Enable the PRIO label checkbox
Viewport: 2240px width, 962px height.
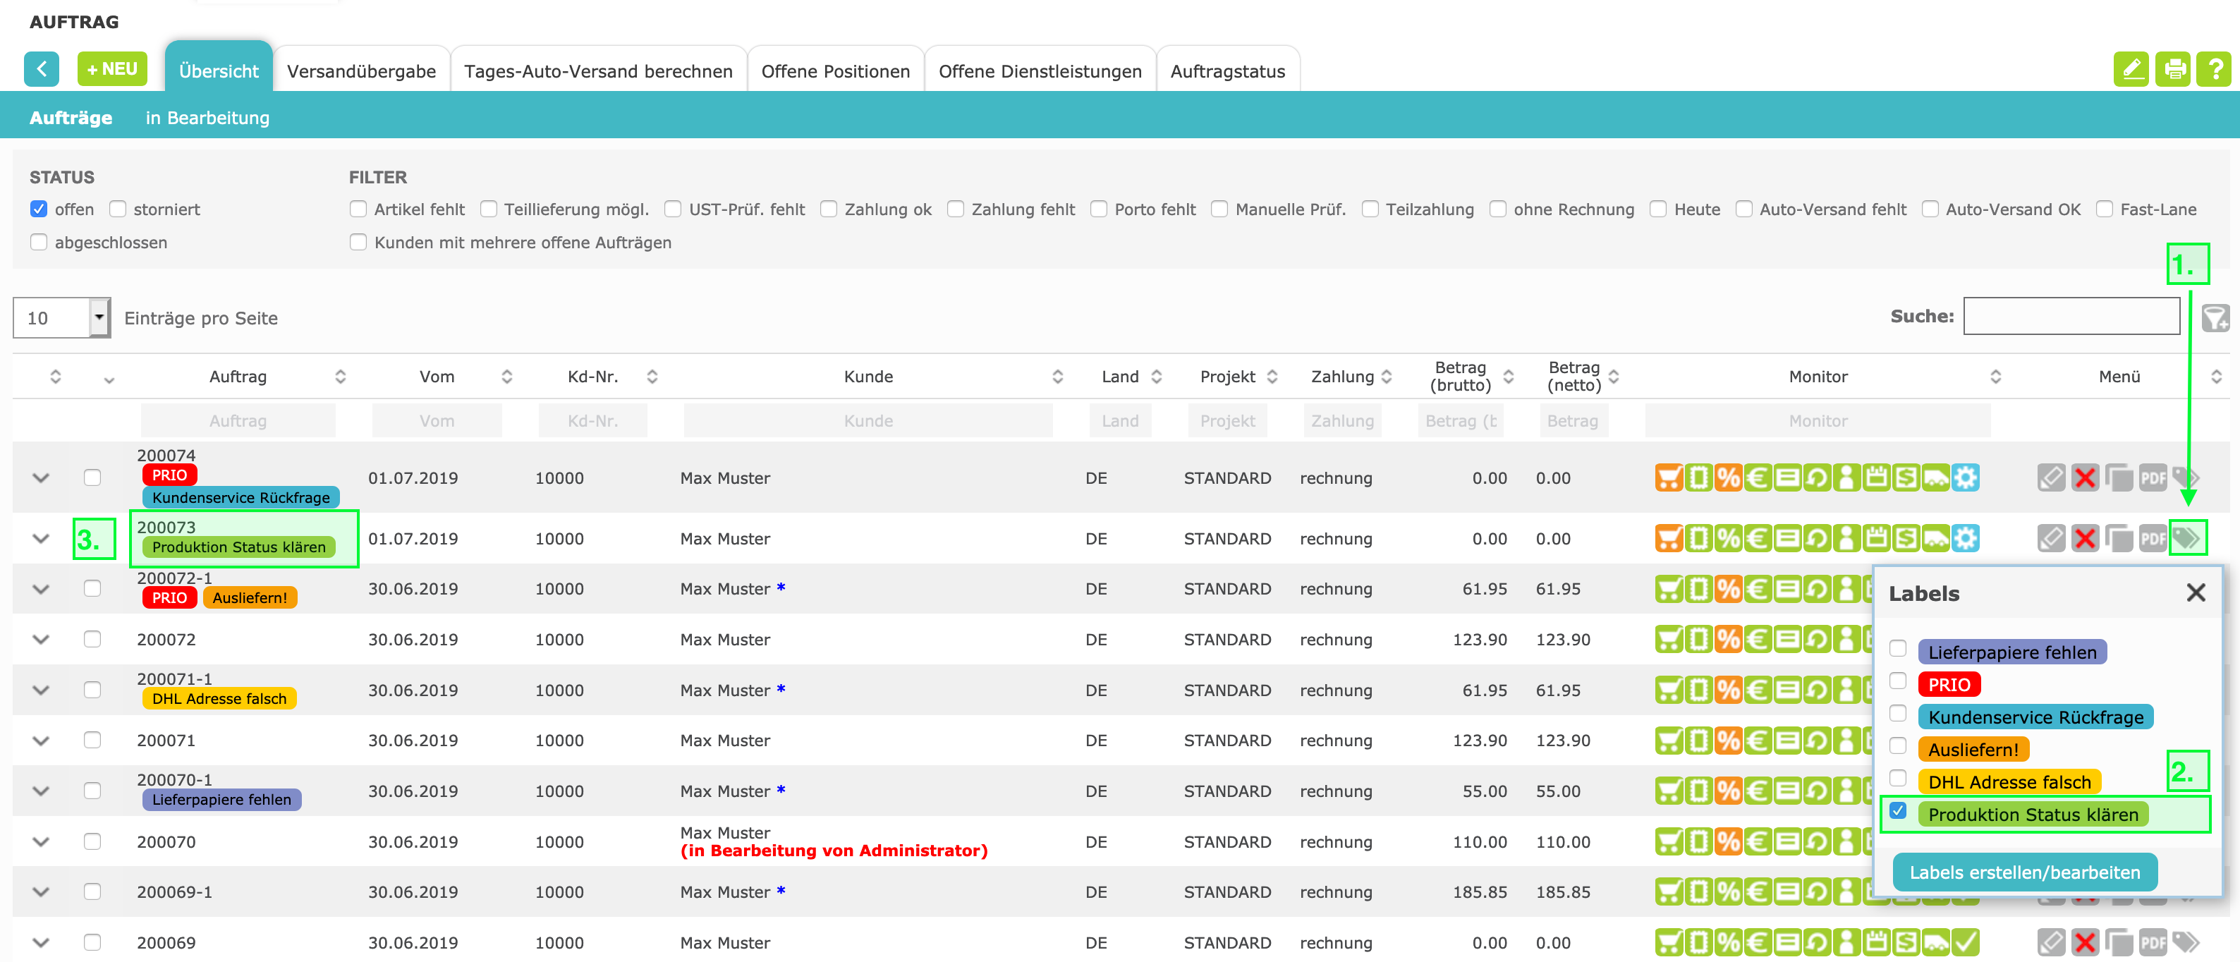[1898, 681]
